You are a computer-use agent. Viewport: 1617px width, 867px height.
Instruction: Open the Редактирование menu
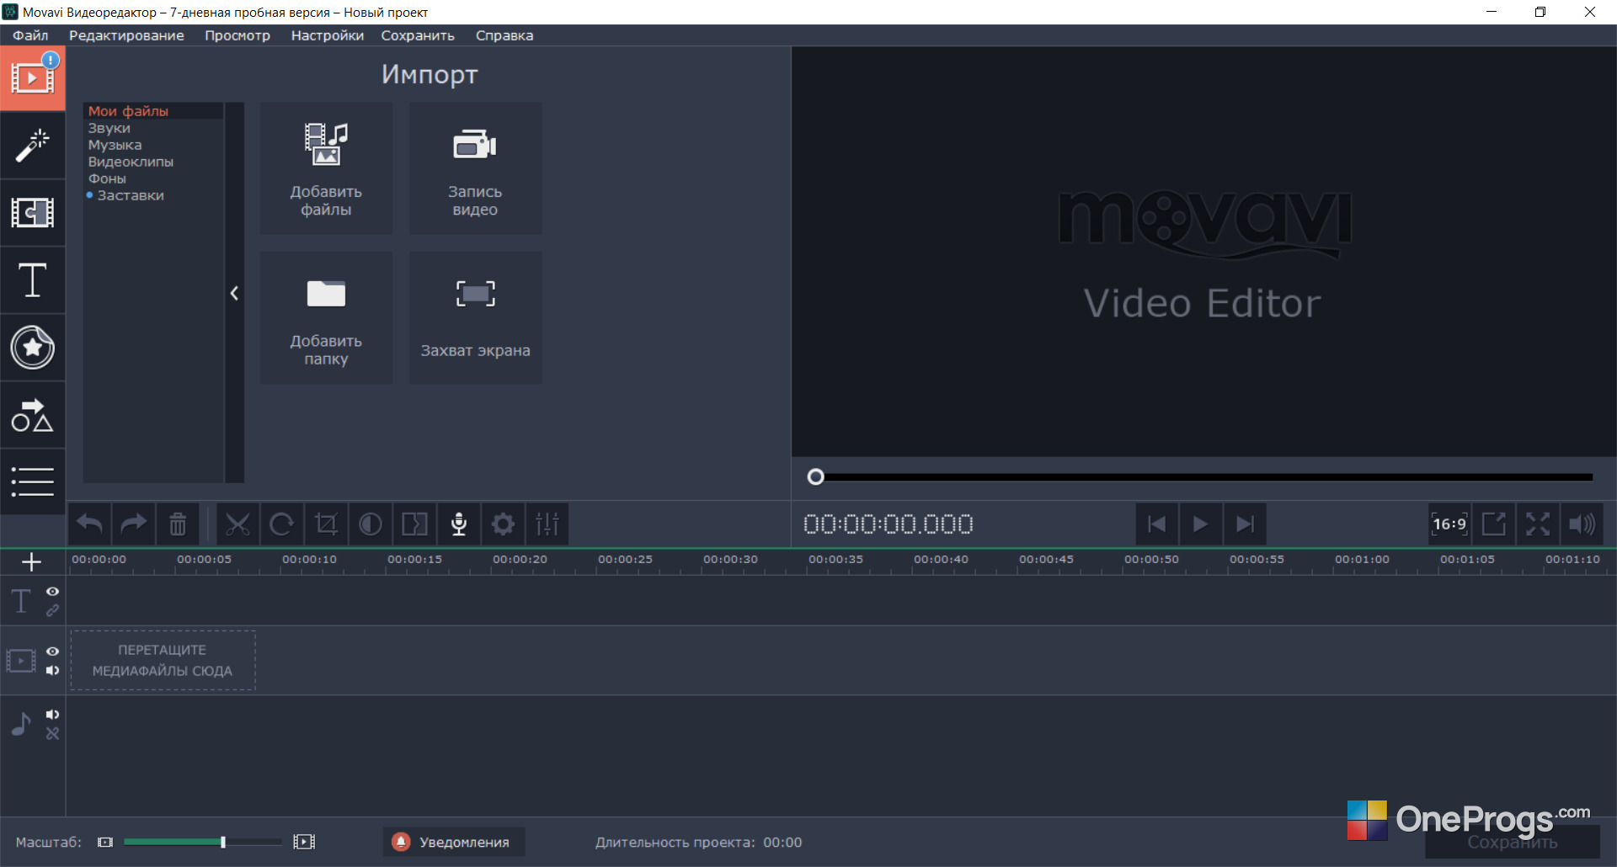[126, 35]
